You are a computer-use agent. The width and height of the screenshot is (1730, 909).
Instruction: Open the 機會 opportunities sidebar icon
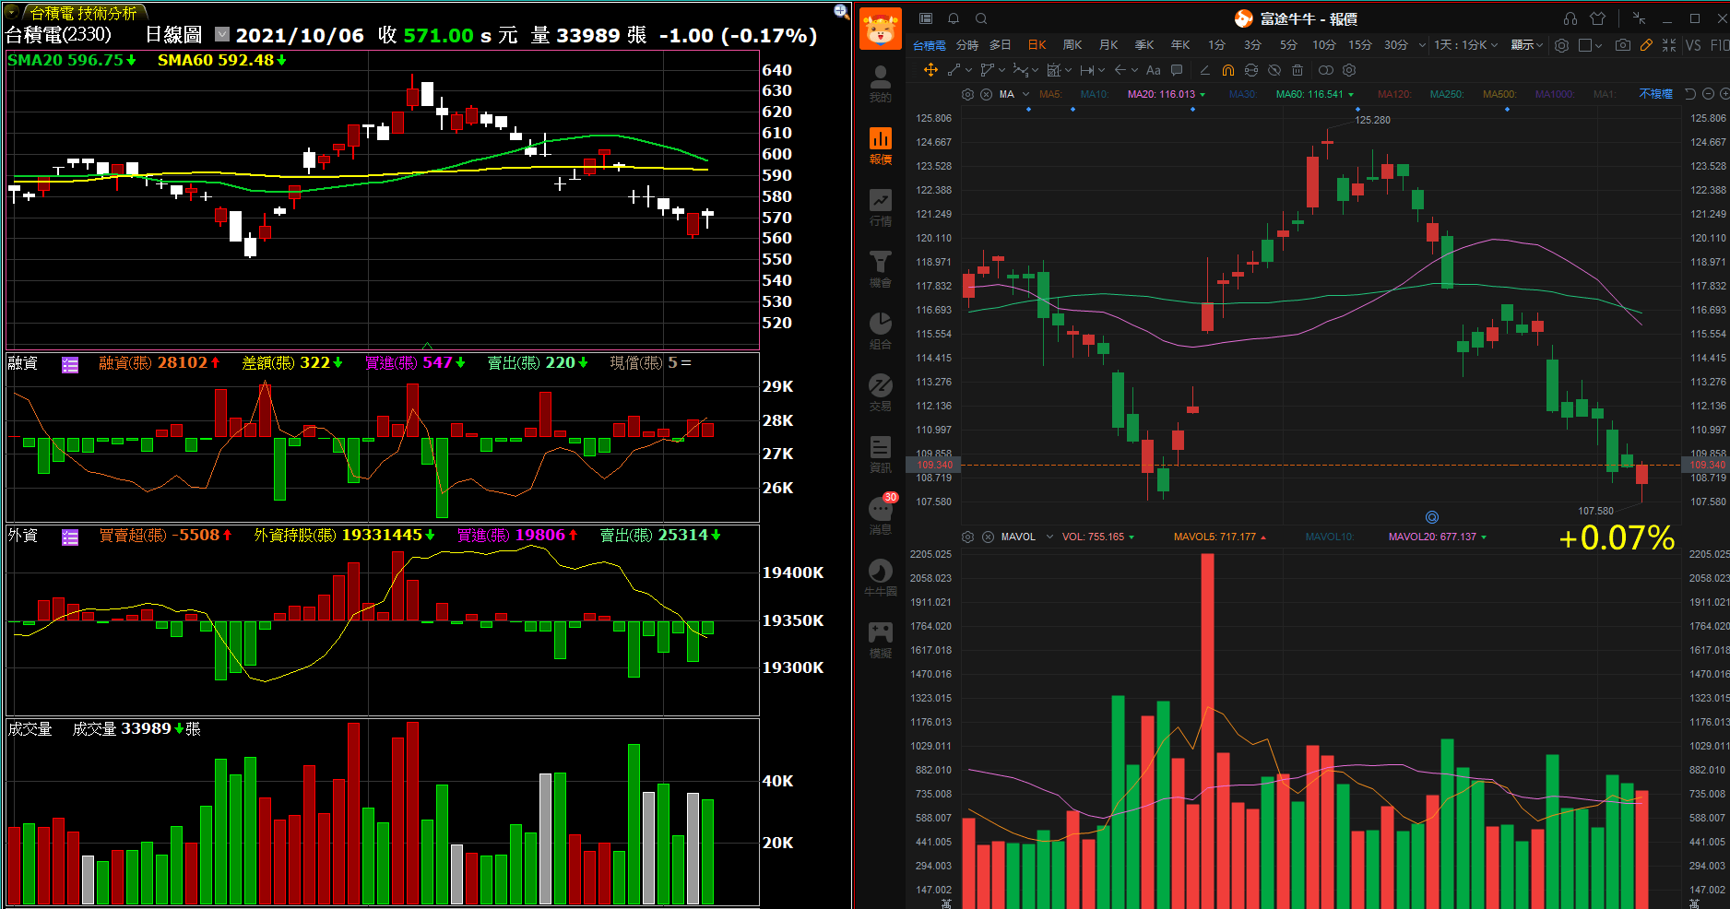pos(881,269)
